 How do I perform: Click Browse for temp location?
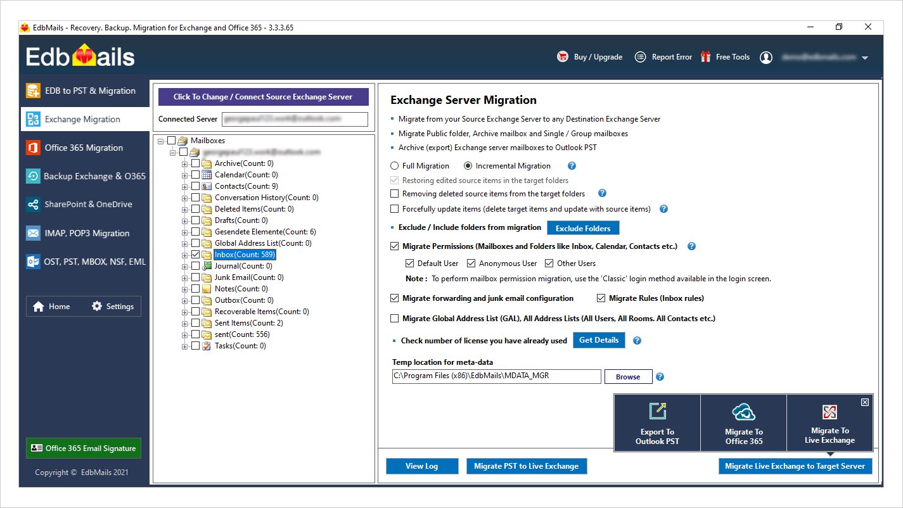coord(628,377)
